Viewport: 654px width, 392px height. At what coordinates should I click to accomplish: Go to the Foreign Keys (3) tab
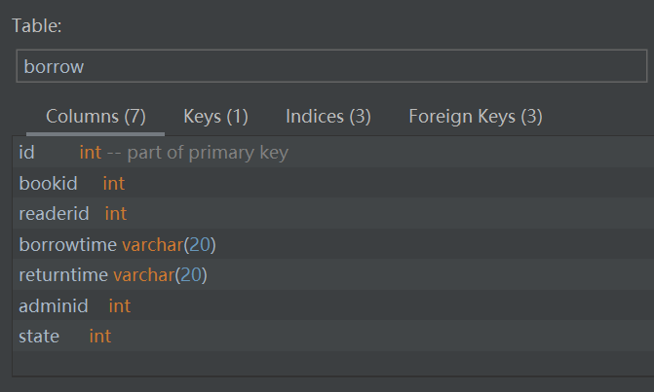[x=475, y=117]
